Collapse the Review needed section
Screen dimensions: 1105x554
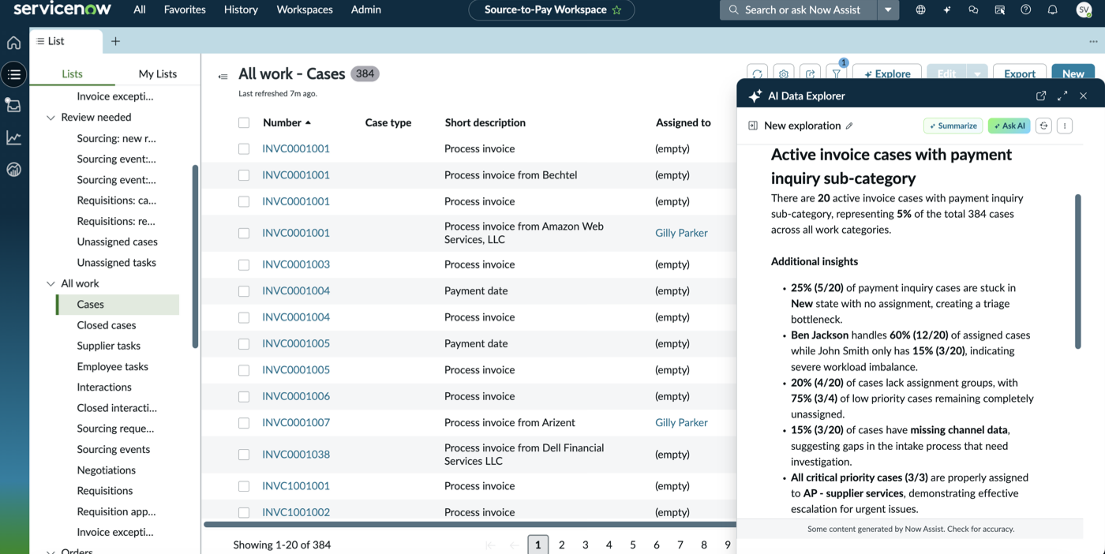51,118
